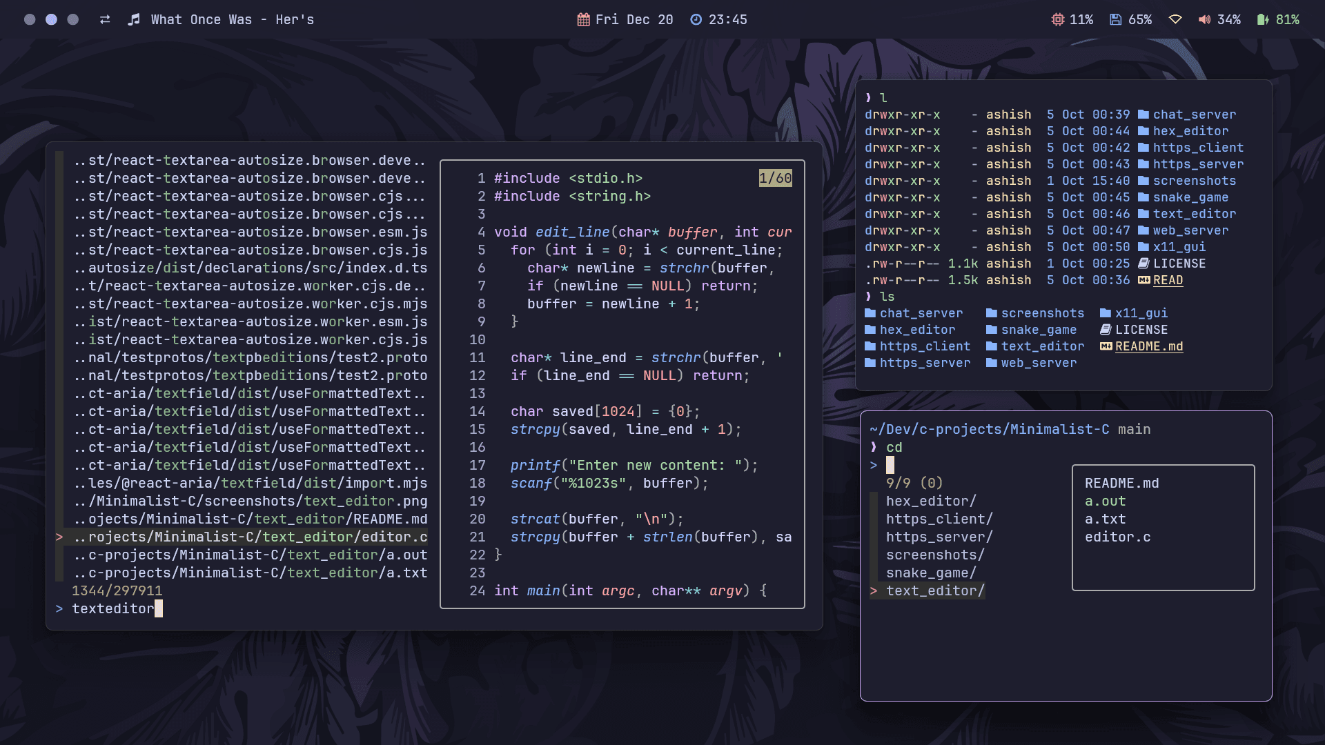Switch to the highlighted purple workspace dot

pyautogui.click(x=51, y=20)
